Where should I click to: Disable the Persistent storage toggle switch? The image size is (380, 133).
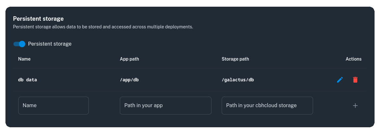click(x=19, y=44)
